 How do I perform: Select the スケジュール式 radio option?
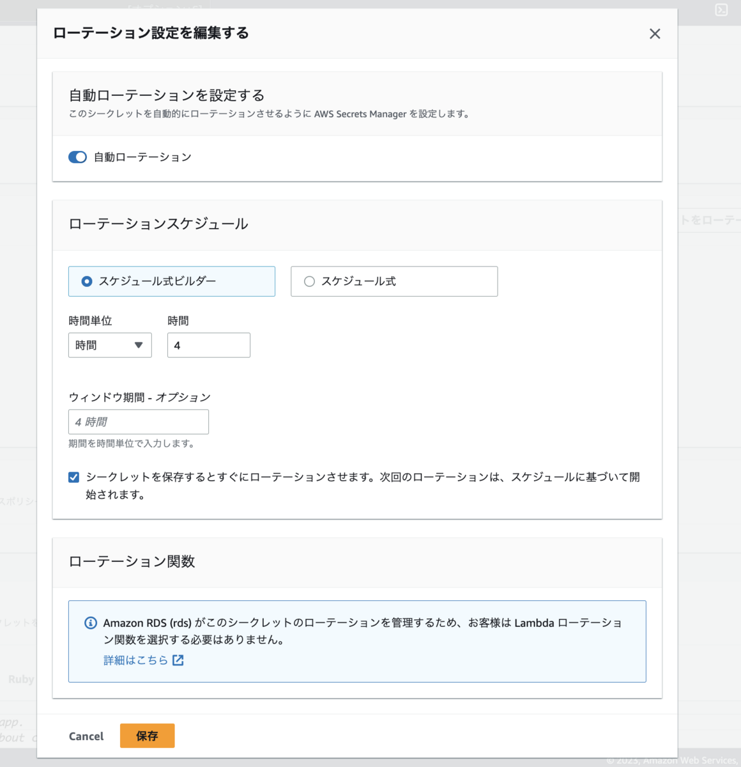click(x=309, y=281)
